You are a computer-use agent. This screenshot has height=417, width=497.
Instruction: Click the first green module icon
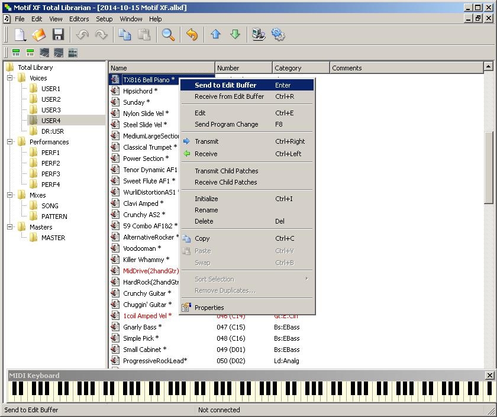click(x=16, y=53)
